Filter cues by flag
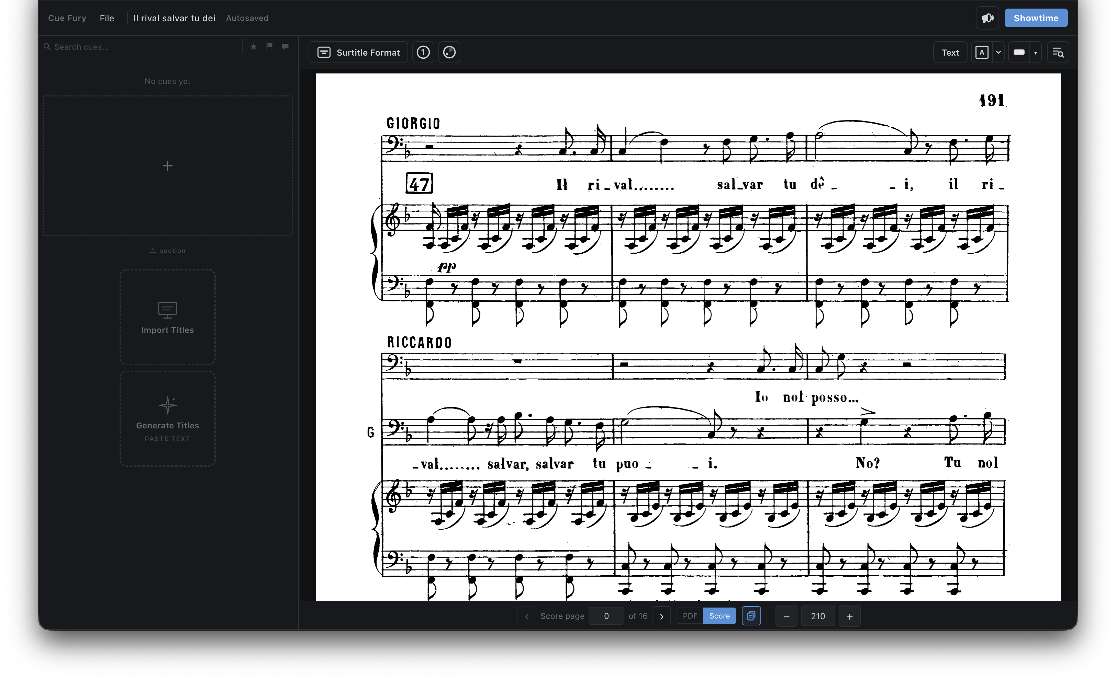 tap(269, 47)
